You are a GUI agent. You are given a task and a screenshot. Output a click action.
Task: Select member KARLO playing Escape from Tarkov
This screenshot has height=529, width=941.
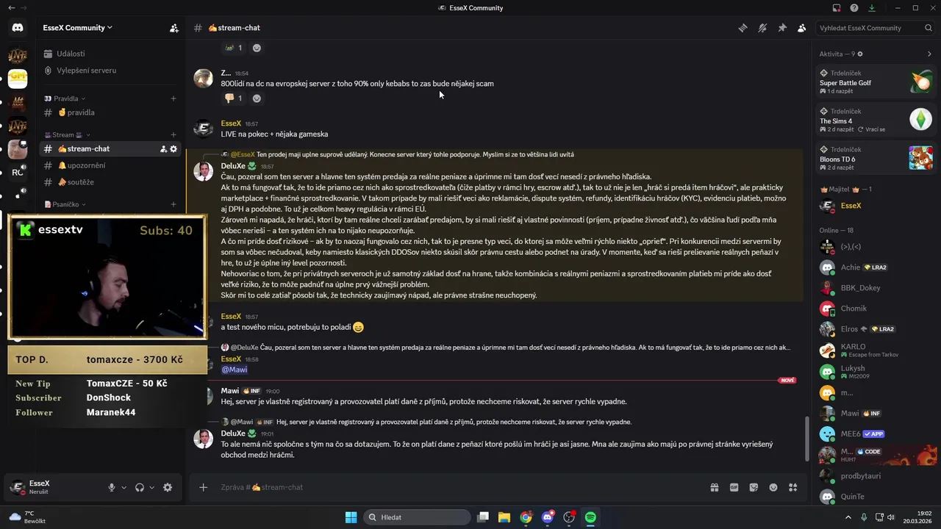[x=876, y=350]
